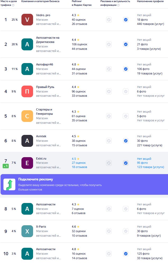This screenshot has height=265, width=168.
Task: Click the help icon next to 'трафика' header
Action: [x=13, y=5]
